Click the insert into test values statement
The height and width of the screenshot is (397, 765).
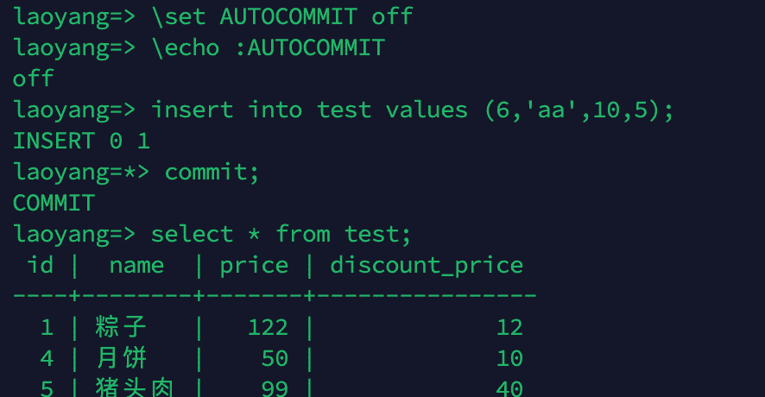pyautogui.click(x=412, y=110)
